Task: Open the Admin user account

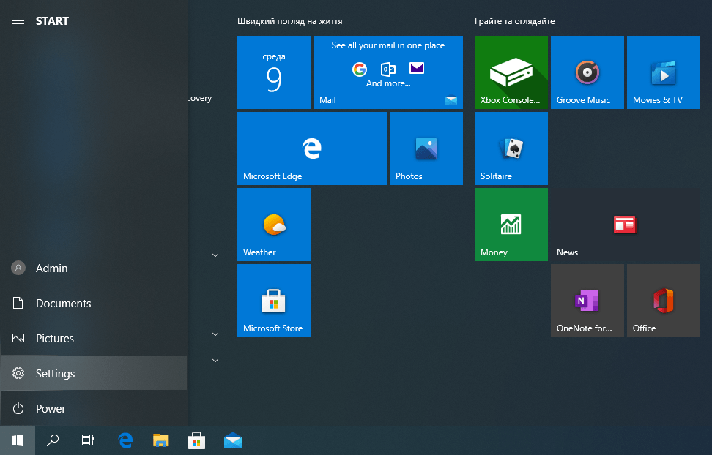Action: pos(94,268)
